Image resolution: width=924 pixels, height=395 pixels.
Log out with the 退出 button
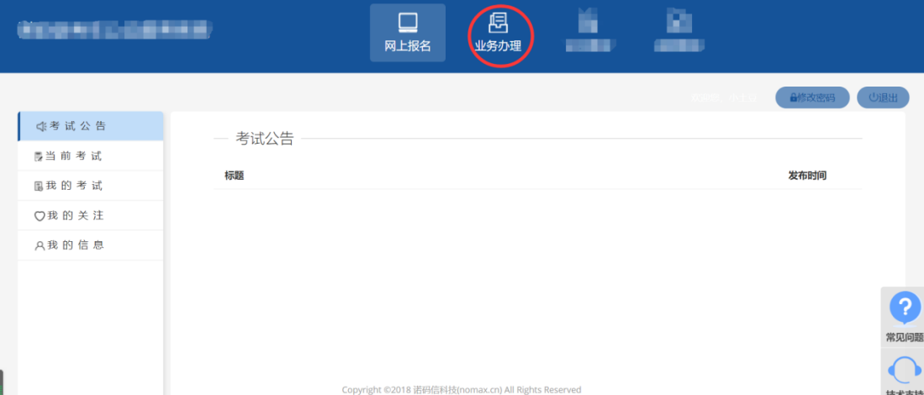click(x=883, y=97)
